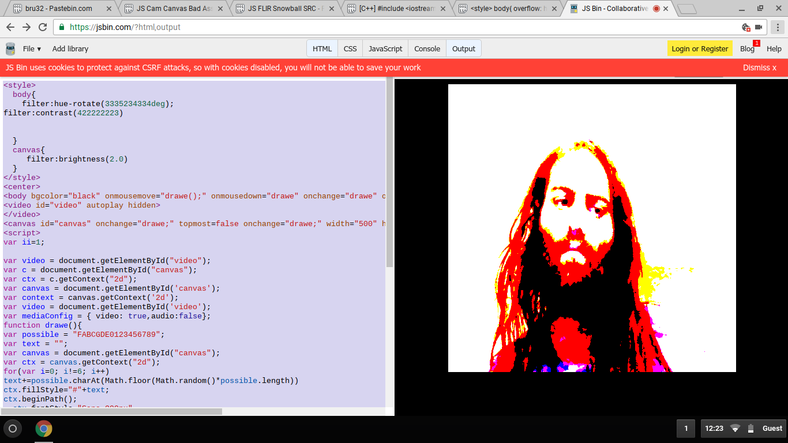Click the Add library button
This screenshot has height=443, width=788.
(x=70, y=49)
